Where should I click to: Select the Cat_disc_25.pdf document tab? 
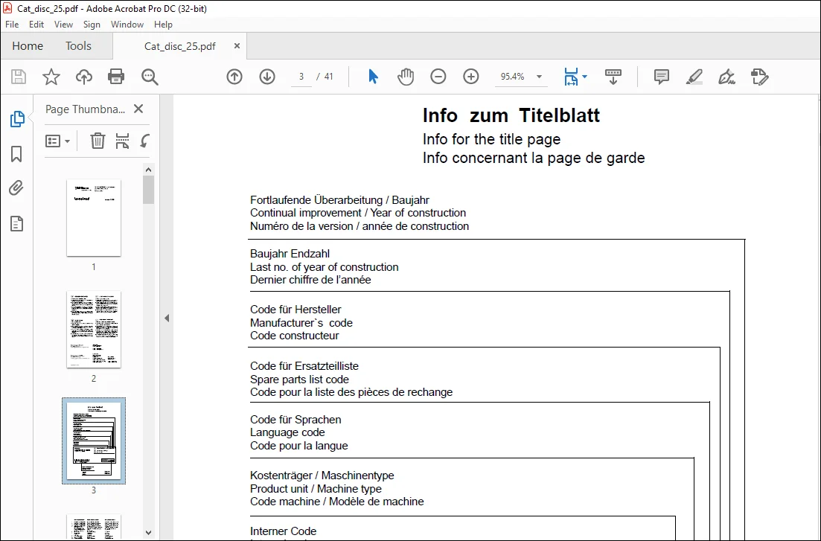tap(179, 46)
